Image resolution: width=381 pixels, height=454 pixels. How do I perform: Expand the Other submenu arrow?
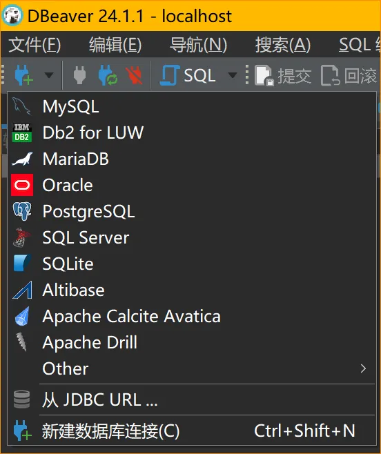363,368
